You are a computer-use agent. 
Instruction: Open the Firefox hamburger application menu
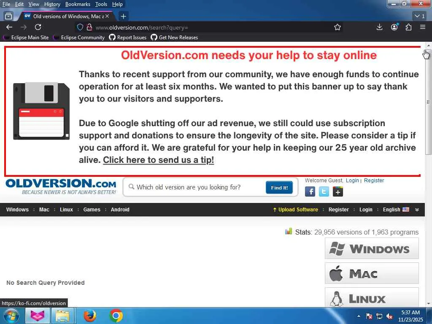pos(423,27)
